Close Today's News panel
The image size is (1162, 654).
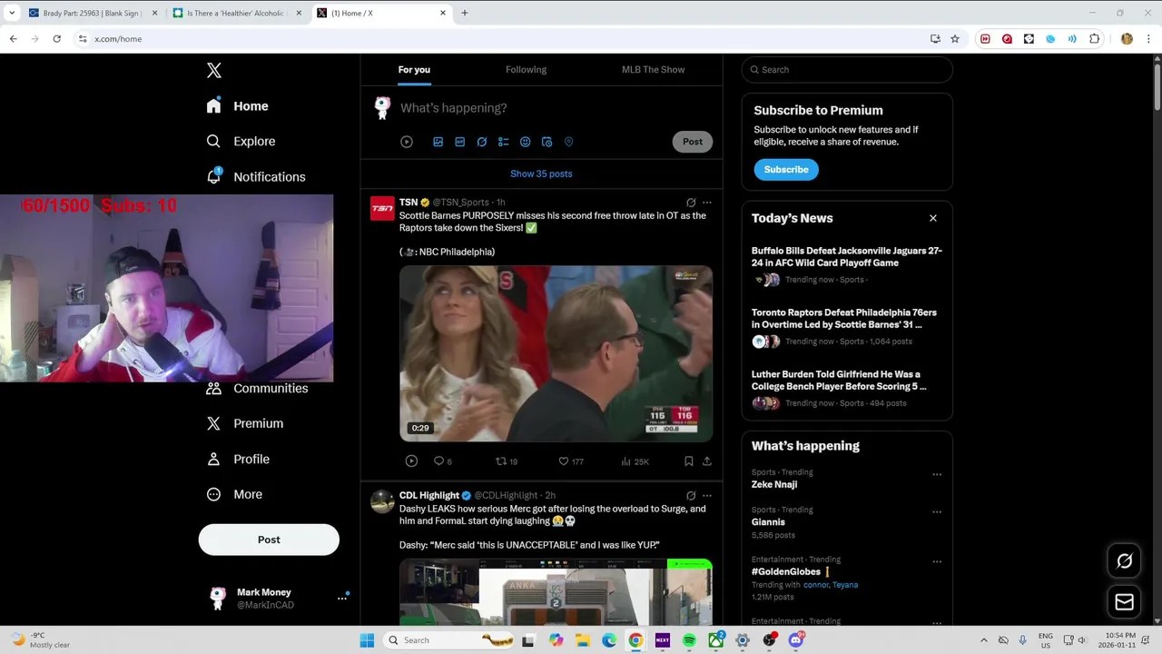click(932, 218)
